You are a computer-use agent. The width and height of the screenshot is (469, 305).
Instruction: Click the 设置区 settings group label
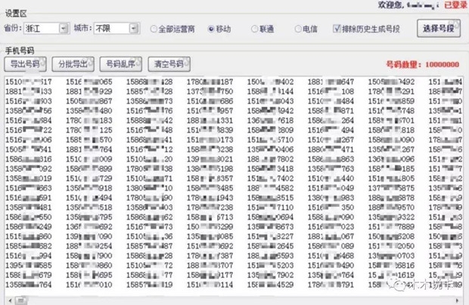click(x=17, y=14)
